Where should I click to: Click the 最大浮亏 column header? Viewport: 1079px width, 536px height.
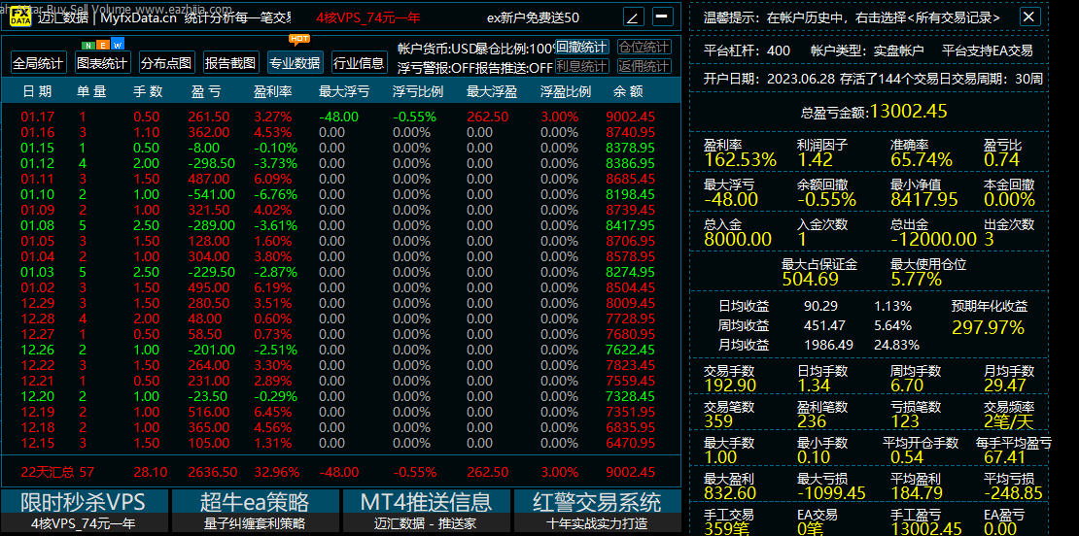[344, 90]
